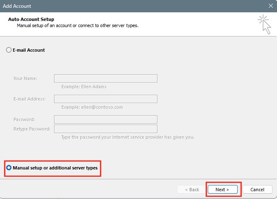The height and width of the screenshot is (199, 277).
Task: Click the "Retype Password:" label
Action: tap(32, 129)
